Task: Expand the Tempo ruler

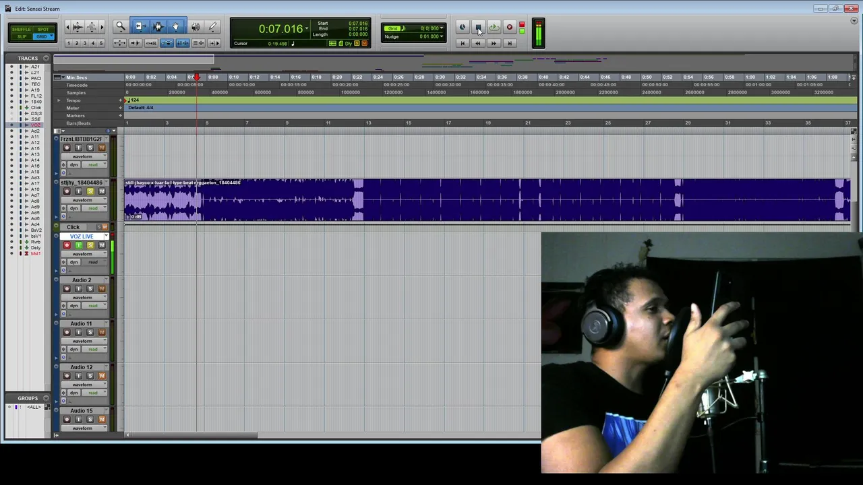Action: point(59,100)
